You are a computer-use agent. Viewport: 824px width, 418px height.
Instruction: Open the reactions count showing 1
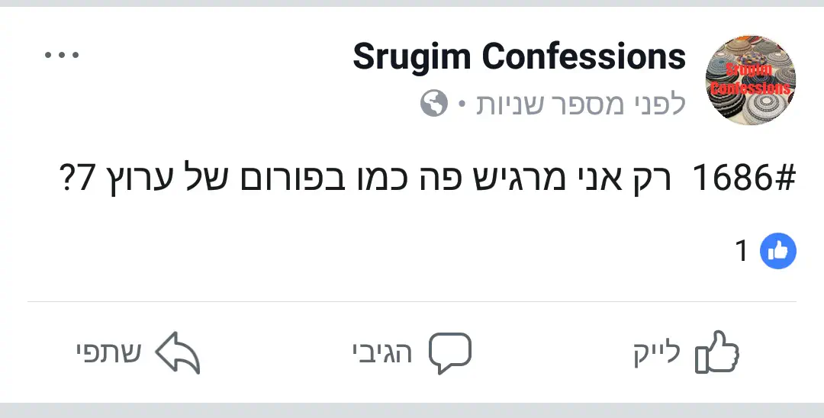click(742, 251)
